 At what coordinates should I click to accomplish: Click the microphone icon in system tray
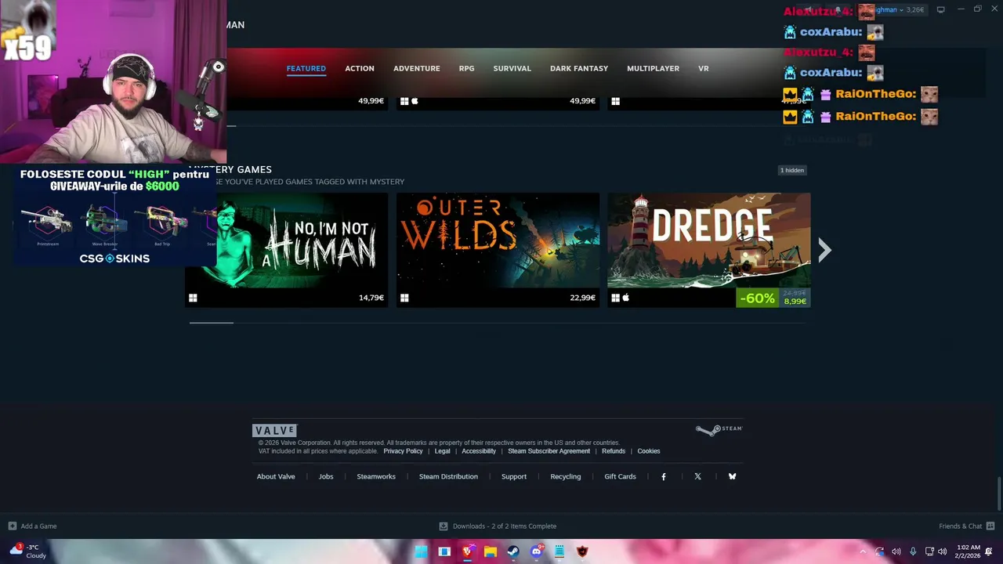pyautogui.click(x=913, y=551)
